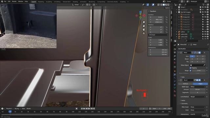The height and width of the screenshot is (118, 210).
Task: Open the Material properties tab icon
Action: click(x=175, y=91)
